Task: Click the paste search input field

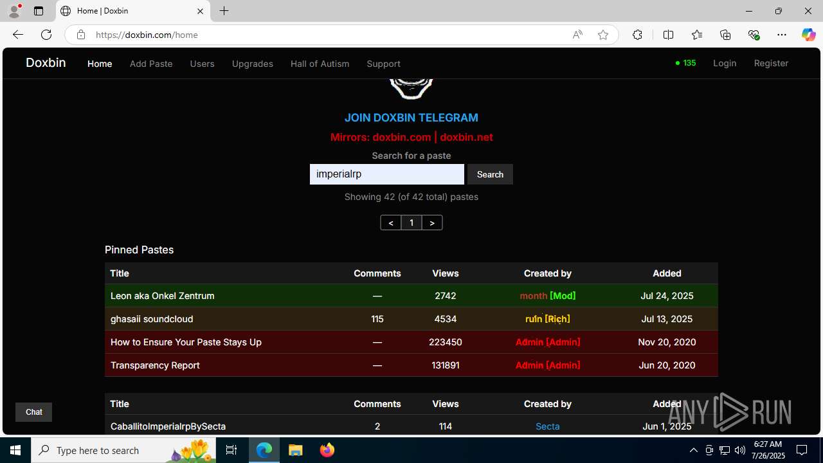Action: coord(386,174)
